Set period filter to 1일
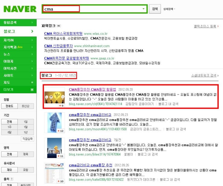The width and height of the screenshot is (223, 186). 26,122
